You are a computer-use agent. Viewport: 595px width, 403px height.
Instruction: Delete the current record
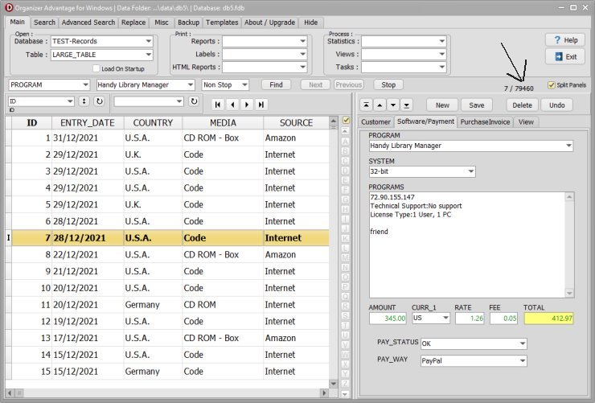(522, 105)
